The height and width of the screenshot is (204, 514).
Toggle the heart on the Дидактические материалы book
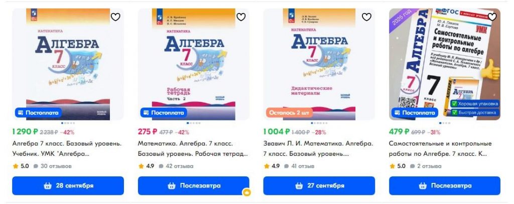[x=366, y=17]
